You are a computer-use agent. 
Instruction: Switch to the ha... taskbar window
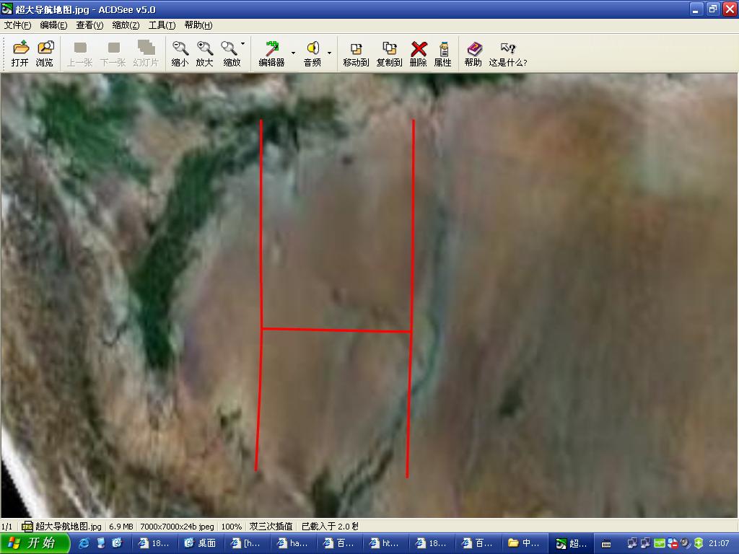click(x=293, y=543)
